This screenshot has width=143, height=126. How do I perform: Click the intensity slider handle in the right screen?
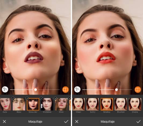(x=116, y=90)
